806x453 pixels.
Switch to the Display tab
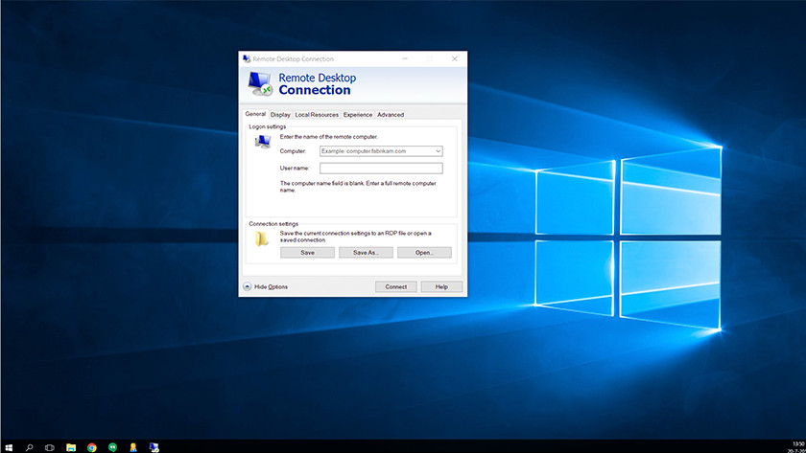280,115
